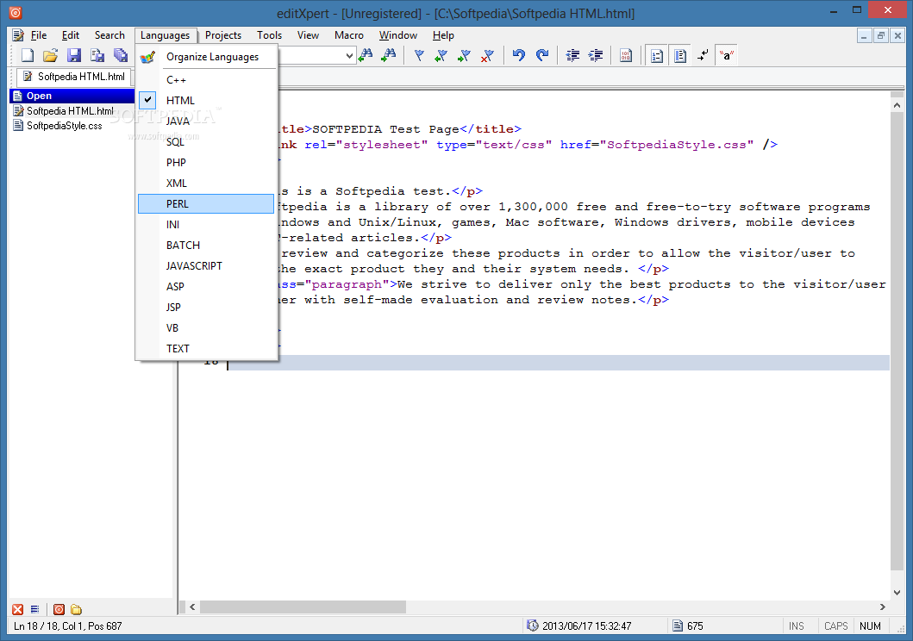Click the clock icon in status bar
The image size is (913, 641).
tap(532, 625)
